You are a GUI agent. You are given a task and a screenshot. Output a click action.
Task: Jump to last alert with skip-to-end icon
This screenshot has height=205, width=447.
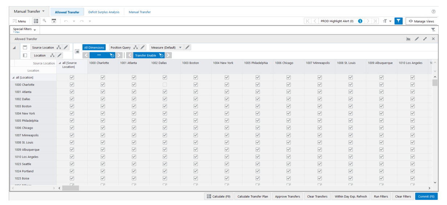375,21
